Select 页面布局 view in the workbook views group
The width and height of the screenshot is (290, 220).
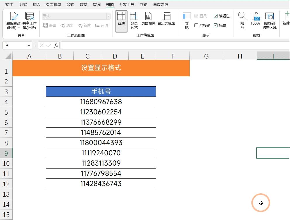tap(148, 20)
